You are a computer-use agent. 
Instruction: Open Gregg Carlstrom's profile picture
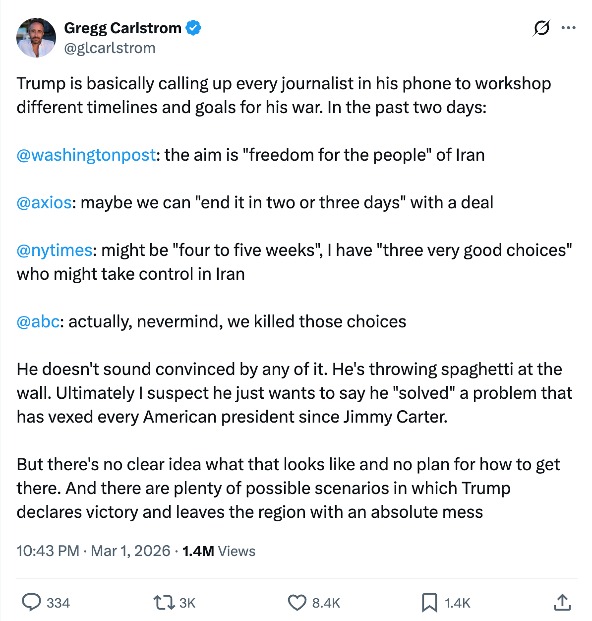pos(36,38)
